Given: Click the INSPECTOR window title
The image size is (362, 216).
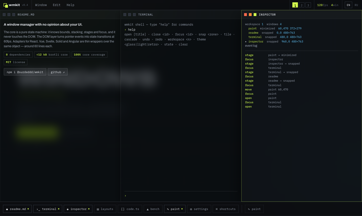Looking at the screenshot, I should pos(267,15).
